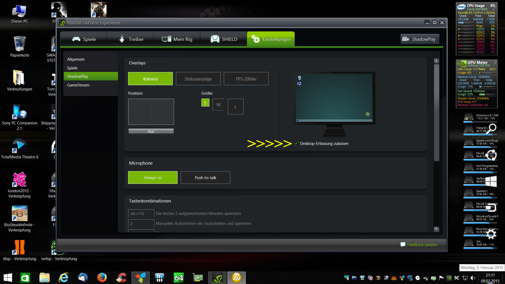Image resolution: width=505 pixels, height=284 pixels.
Task: Launch Firefox from the taskbar
Action: point(102,278)
